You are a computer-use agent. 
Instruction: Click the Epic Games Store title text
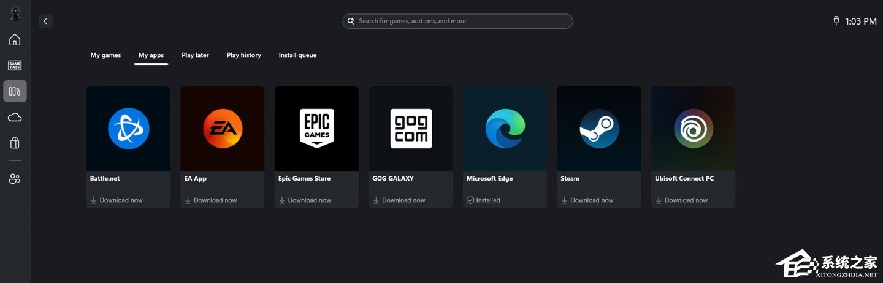click(x=304, y=179)
